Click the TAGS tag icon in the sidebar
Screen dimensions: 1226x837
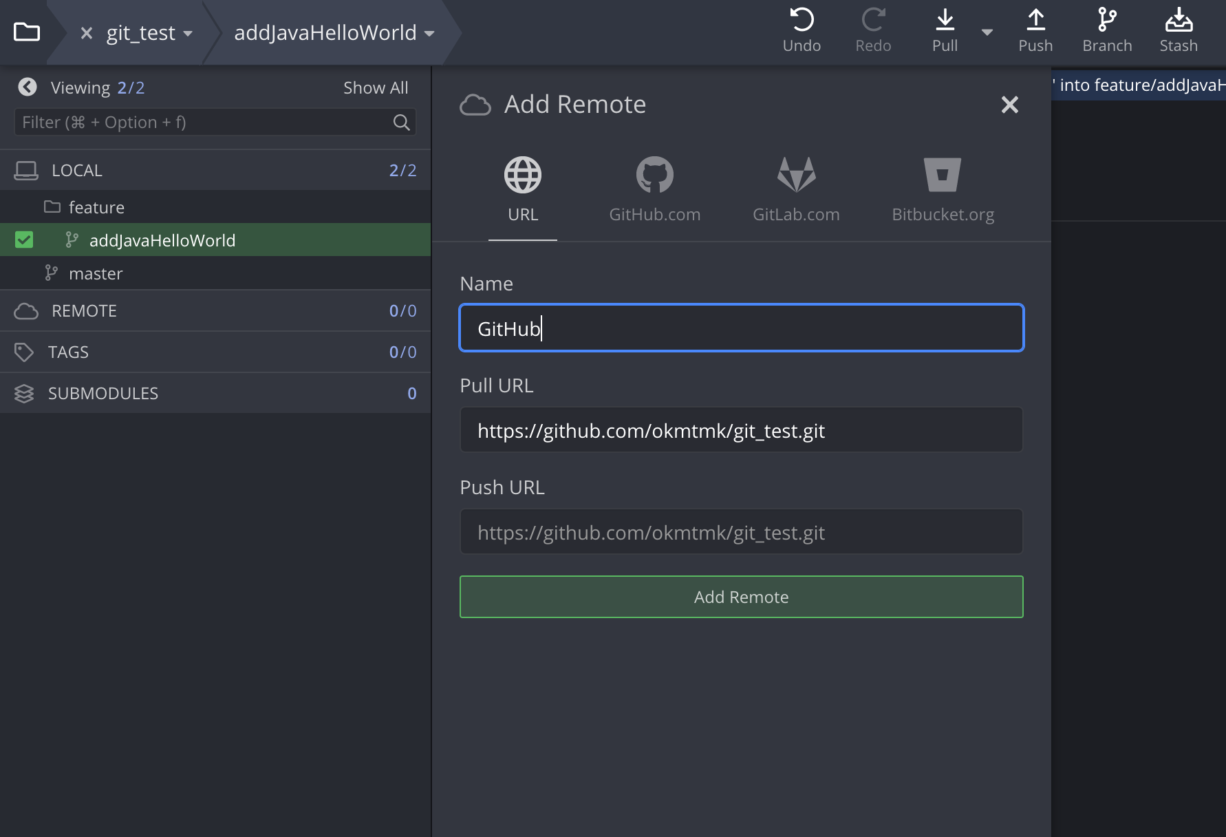pos(25,352)
